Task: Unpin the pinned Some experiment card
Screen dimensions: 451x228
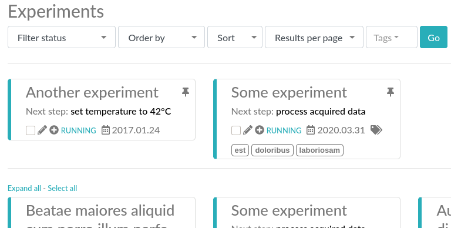Action: pyautogui.click(x=391, y=92)
